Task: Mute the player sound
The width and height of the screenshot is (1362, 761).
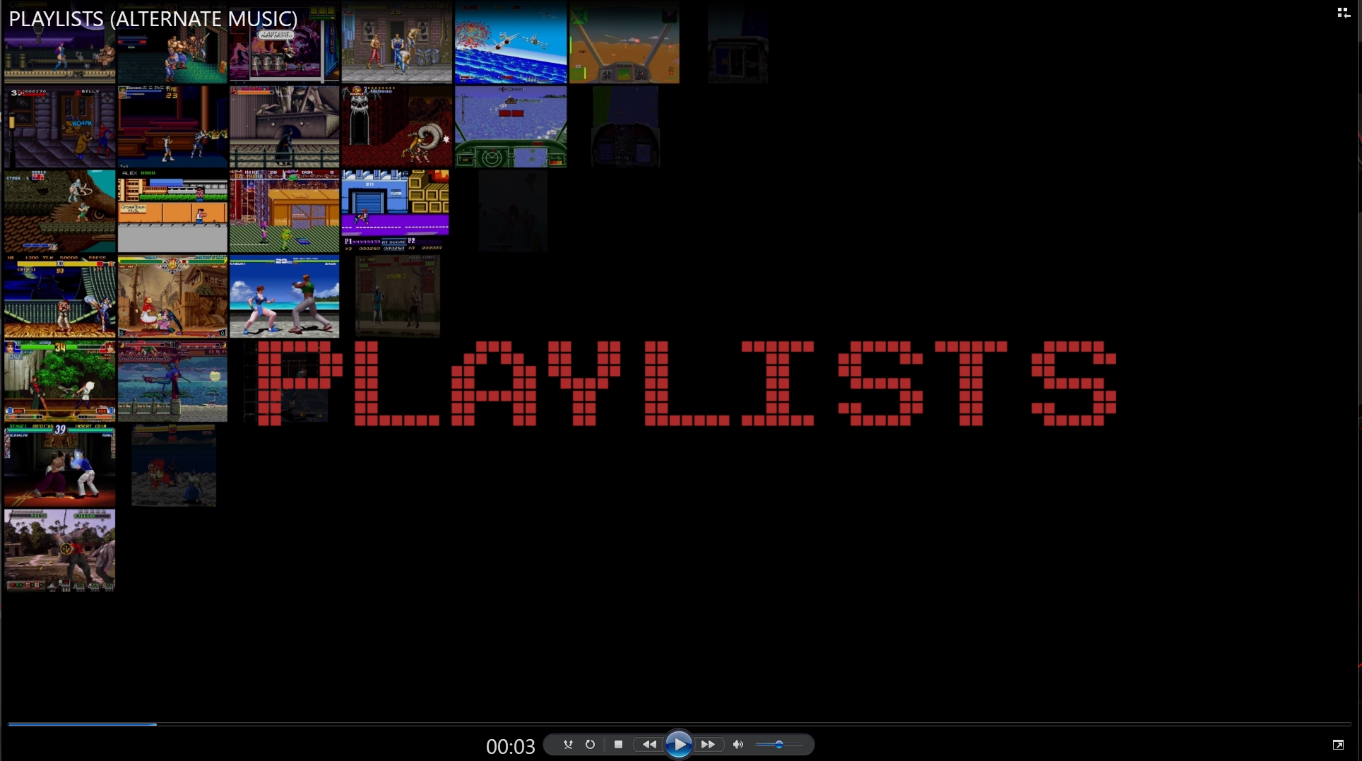Action: (x=738, y=744)
